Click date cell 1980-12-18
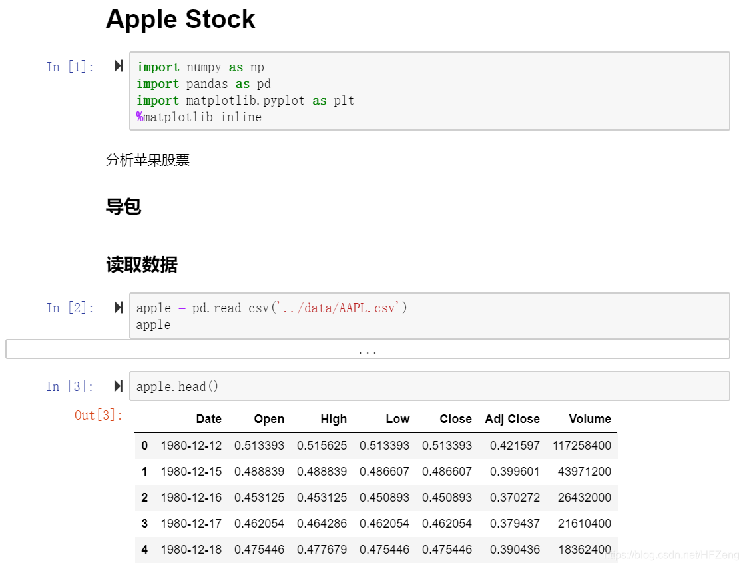The height and width of the screenshot is (567, 745). tap(192, 550)
